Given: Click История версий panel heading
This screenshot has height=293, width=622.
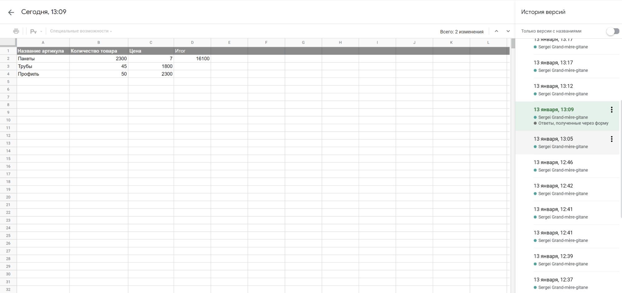Looking at the screenshot, I should (543, 12).
